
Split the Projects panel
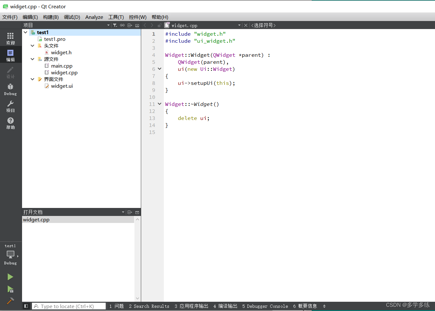coord(130,25)
